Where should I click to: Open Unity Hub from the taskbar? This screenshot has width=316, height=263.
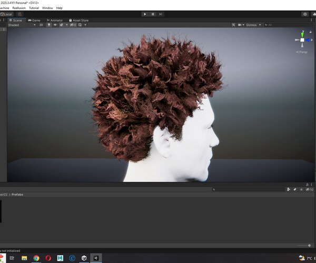84,258
